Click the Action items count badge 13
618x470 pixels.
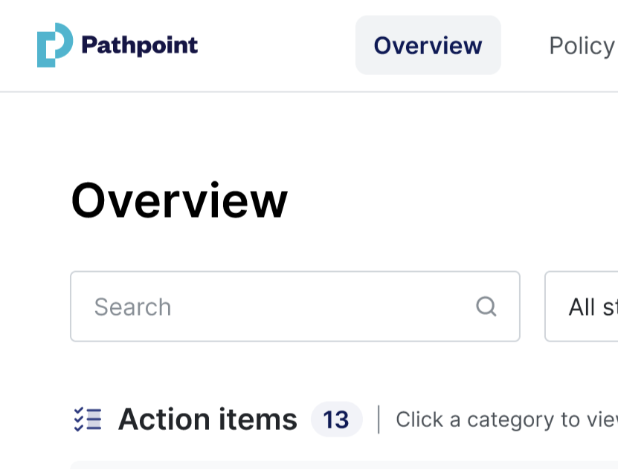point(336,420)
